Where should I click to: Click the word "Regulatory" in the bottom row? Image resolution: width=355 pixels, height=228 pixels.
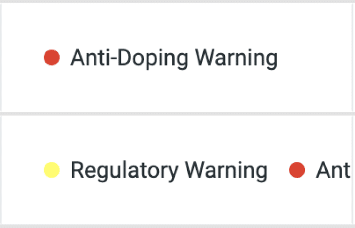pyautogui.click(x=125, y=171)
